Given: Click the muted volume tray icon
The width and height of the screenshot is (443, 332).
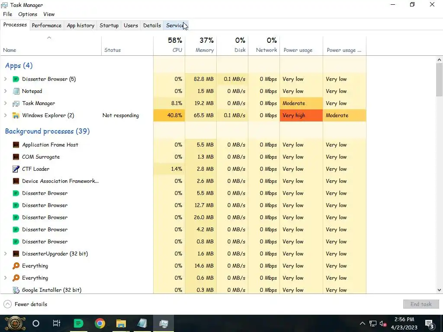Looking at the screenshot, I should [x=383, y=323].
